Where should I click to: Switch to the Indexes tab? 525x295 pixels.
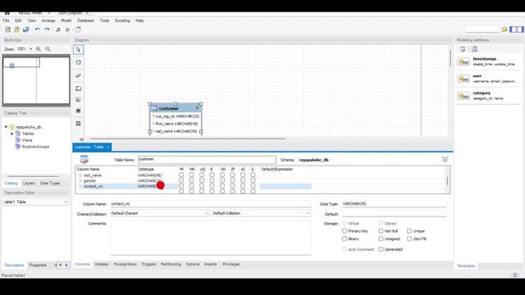[102, 264]
